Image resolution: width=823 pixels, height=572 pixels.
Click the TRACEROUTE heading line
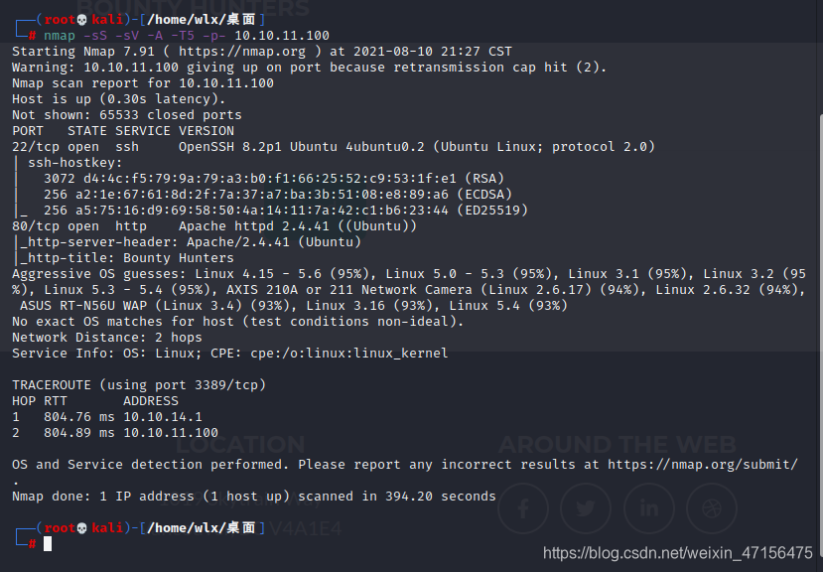coord(139,385)
